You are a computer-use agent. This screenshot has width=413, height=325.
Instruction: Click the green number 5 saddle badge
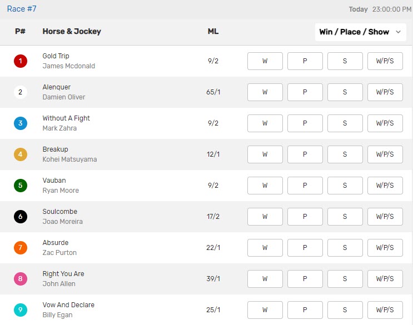[20, 186]
